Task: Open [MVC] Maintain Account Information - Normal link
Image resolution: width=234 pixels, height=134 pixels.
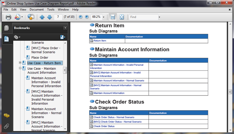Action: click(x=116, y=87)
